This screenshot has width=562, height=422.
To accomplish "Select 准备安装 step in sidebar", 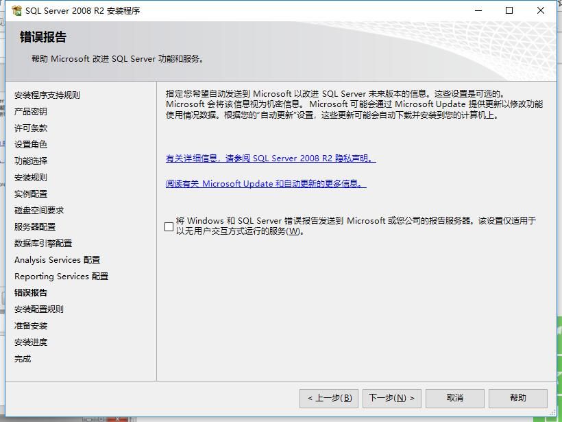I will (x=30, y=326).
